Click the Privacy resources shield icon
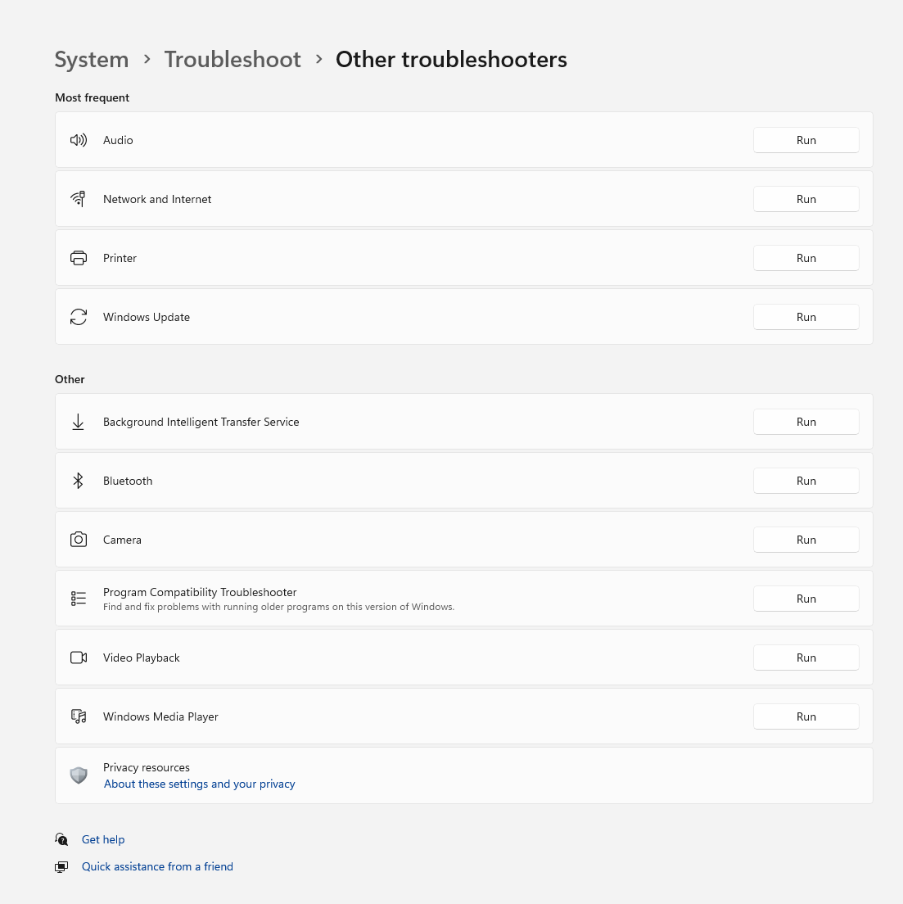The image size is (903, 904). click(79, 775)
